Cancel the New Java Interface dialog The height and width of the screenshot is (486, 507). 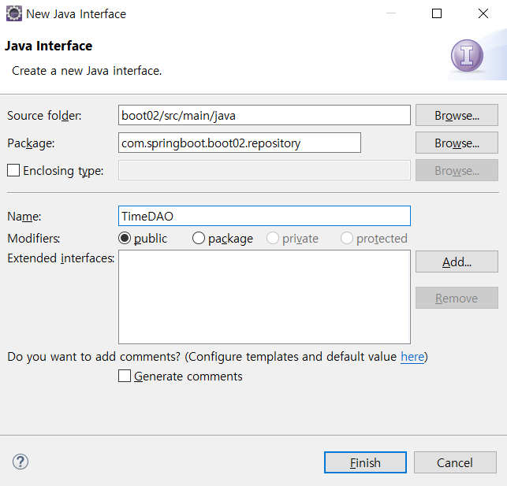(455, 462)
